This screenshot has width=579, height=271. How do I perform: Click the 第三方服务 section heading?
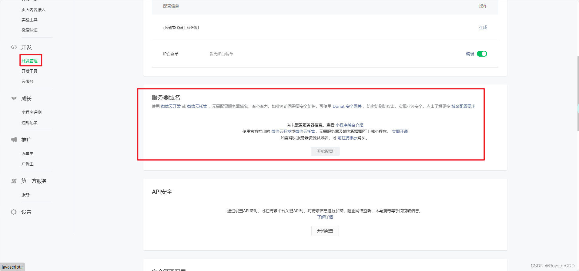tap(34, 181)
